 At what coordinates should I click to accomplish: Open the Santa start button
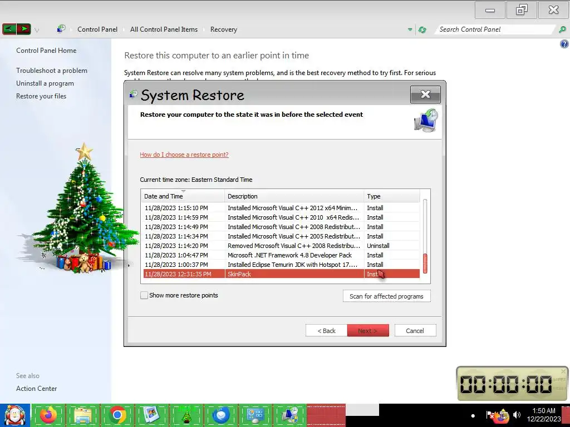pyautogui.click(x=14, y=416)
